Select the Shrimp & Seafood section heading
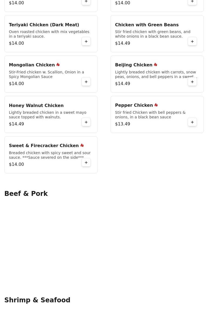This screenshot has width=208, height=311. [37, 300]
